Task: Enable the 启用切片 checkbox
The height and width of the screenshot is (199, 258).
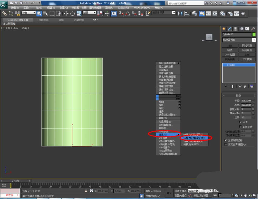Action: [x=240, y=127]
